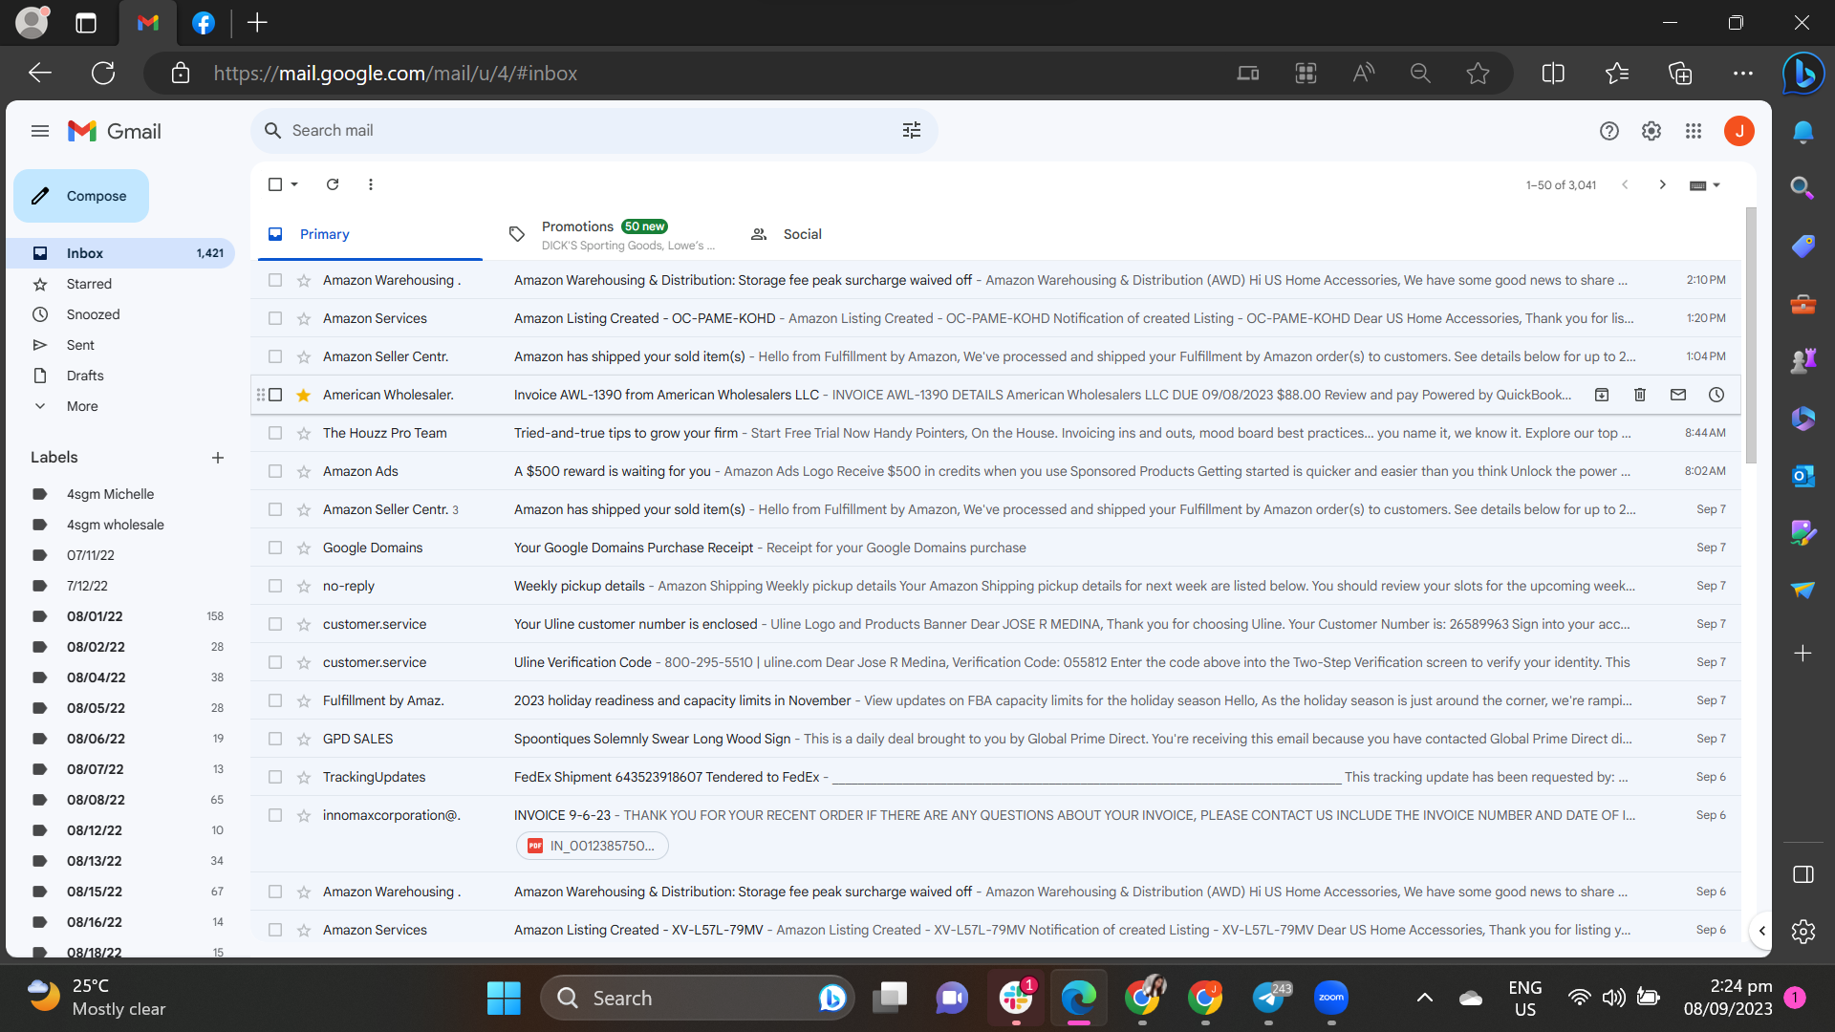
Task: Open the Sent folder
Action: [80, 345]
